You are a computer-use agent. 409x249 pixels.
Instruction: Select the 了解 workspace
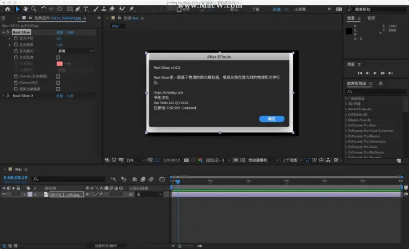[255, 9]
